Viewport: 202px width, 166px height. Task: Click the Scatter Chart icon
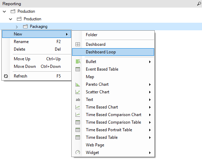coord(78,92)
